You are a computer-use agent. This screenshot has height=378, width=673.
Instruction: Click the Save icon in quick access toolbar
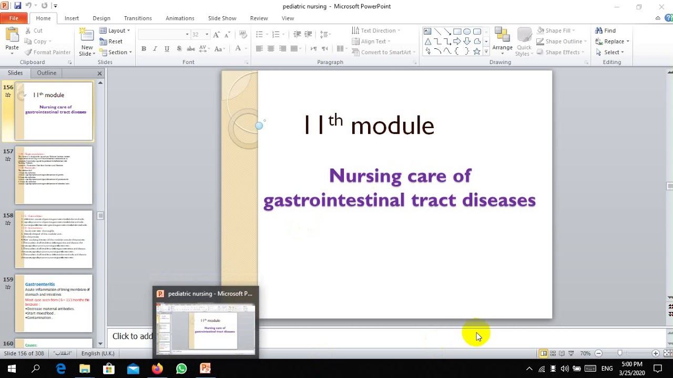click(18, 6)
